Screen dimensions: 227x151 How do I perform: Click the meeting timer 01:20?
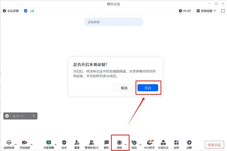point(185,11)
